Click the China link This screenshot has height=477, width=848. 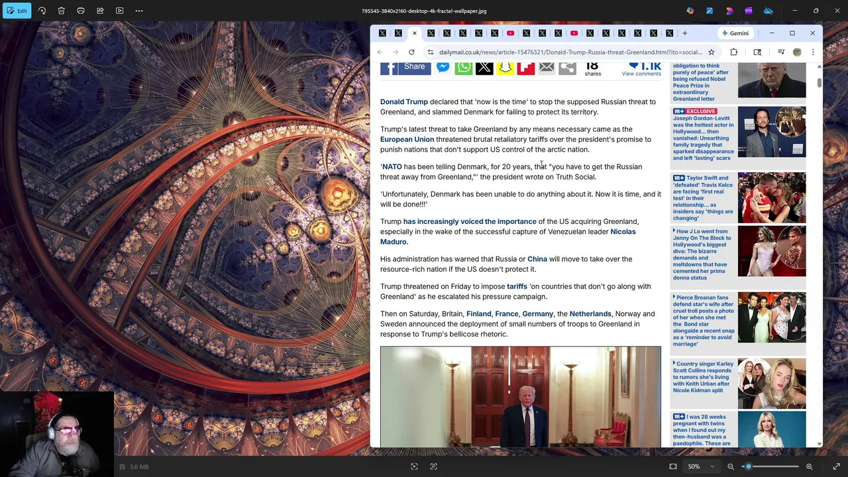point(537,259)
